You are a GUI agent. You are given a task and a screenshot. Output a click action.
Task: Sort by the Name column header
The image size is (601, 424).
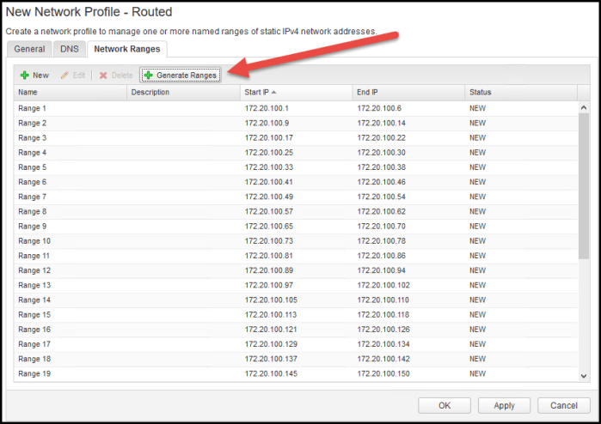coord(71,92)
